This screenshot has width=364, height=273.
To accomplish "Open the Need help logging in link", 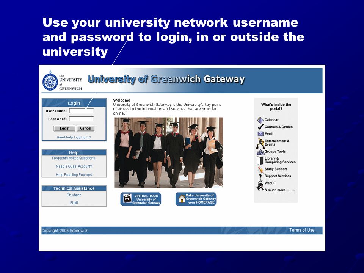I will [74, 137].
